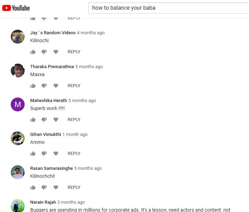The image size is (249, 212).
Task: Focus the search box reading 'how to balance your baba'
Action: pyautogui.click(x=169, y=8)
